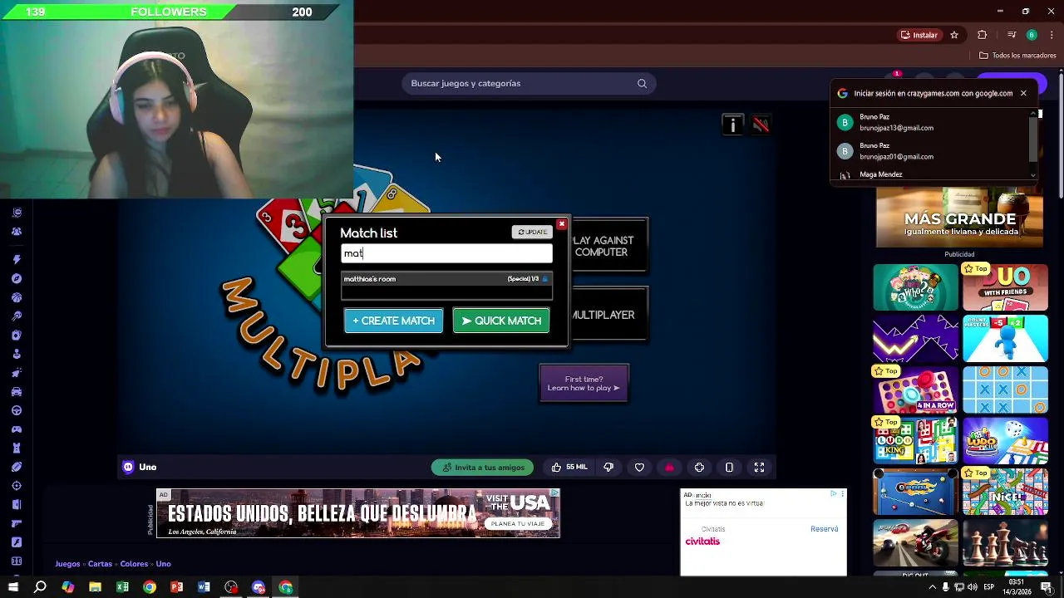This screenshot has height=598, width=1064.
Task: Open Chrome profile avatar B
Action: pos(1032,35)
